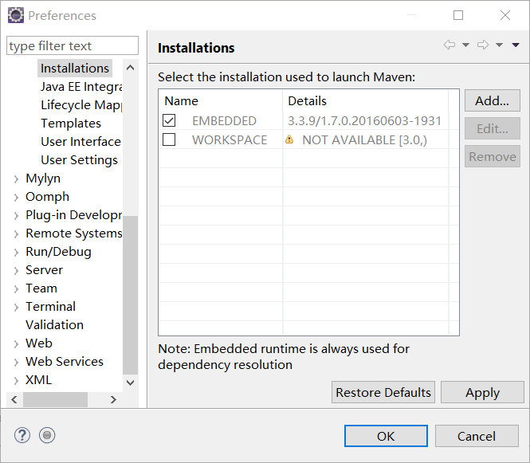Select Installations in the tree

pyautogui.click(x=75, y=69)
